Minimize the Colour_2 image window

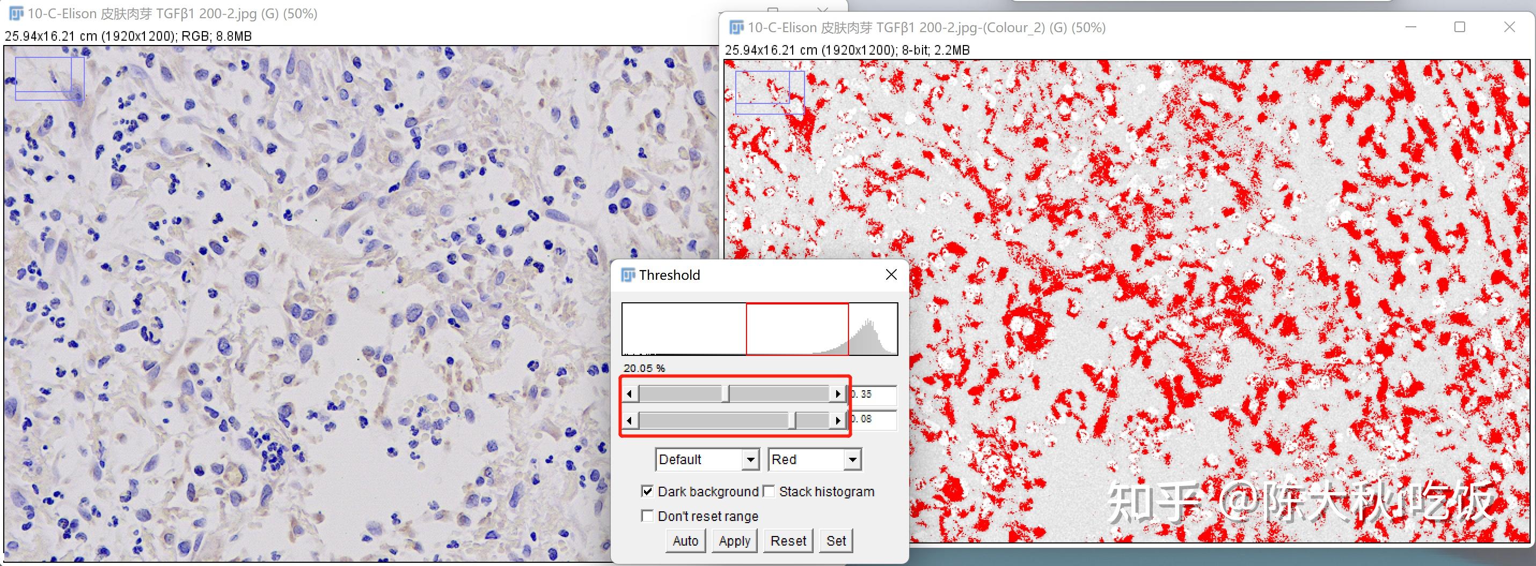pos(1411,27)
